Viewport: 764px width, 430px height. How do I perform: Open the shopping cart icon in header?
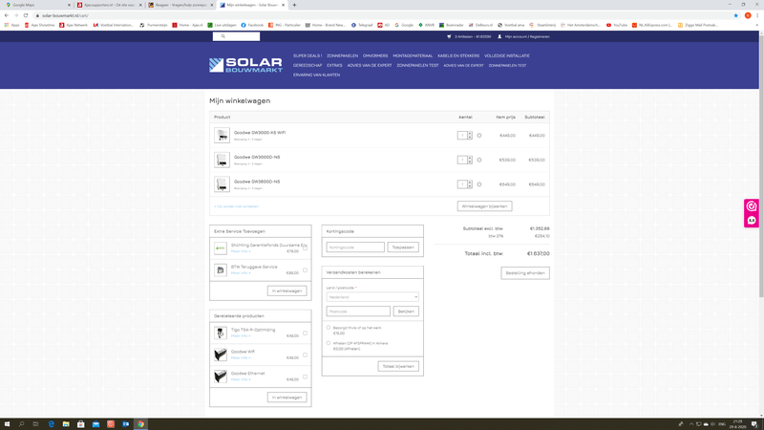click(x=449, y=36)
